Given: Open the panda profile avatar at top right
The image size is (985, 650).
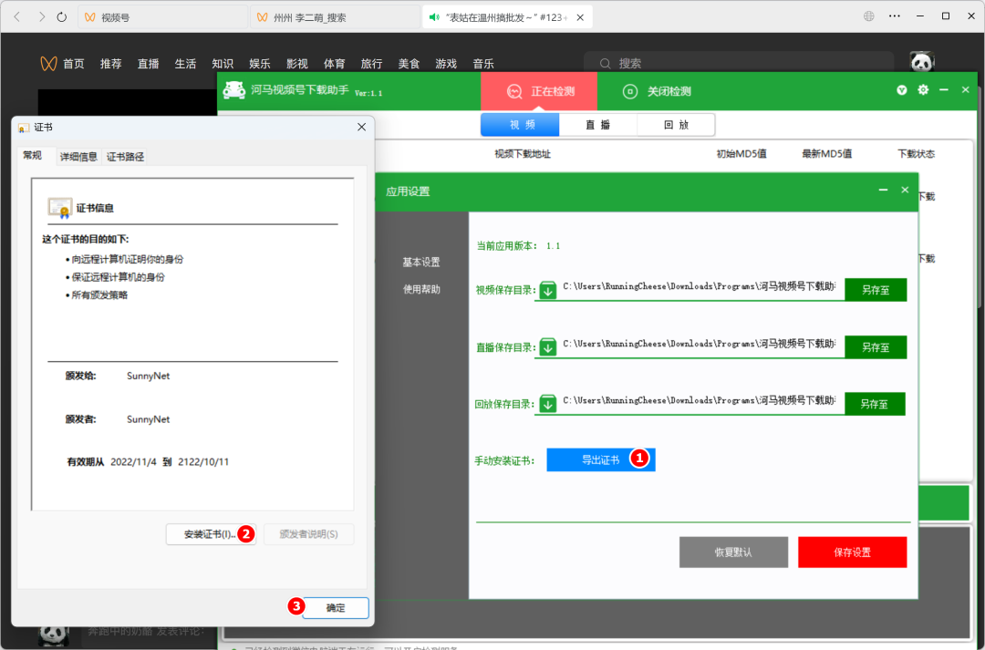Looking at the screenshot, I should pyautogui.click(x=922, y=62).
